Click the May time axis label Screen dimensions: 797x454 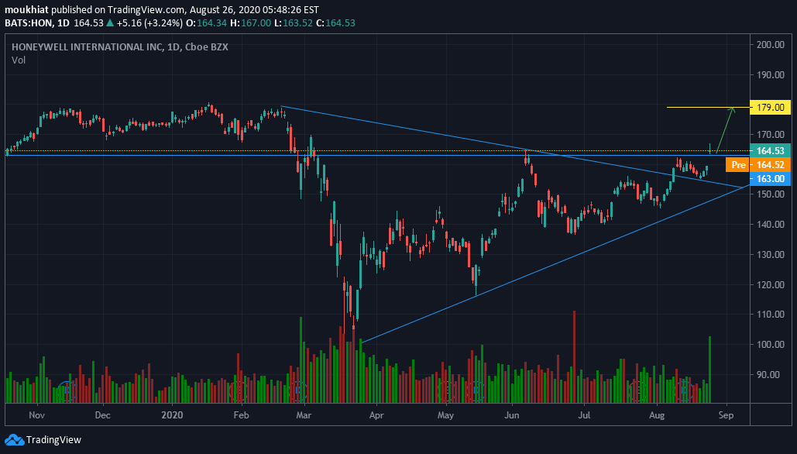(445, 415)
